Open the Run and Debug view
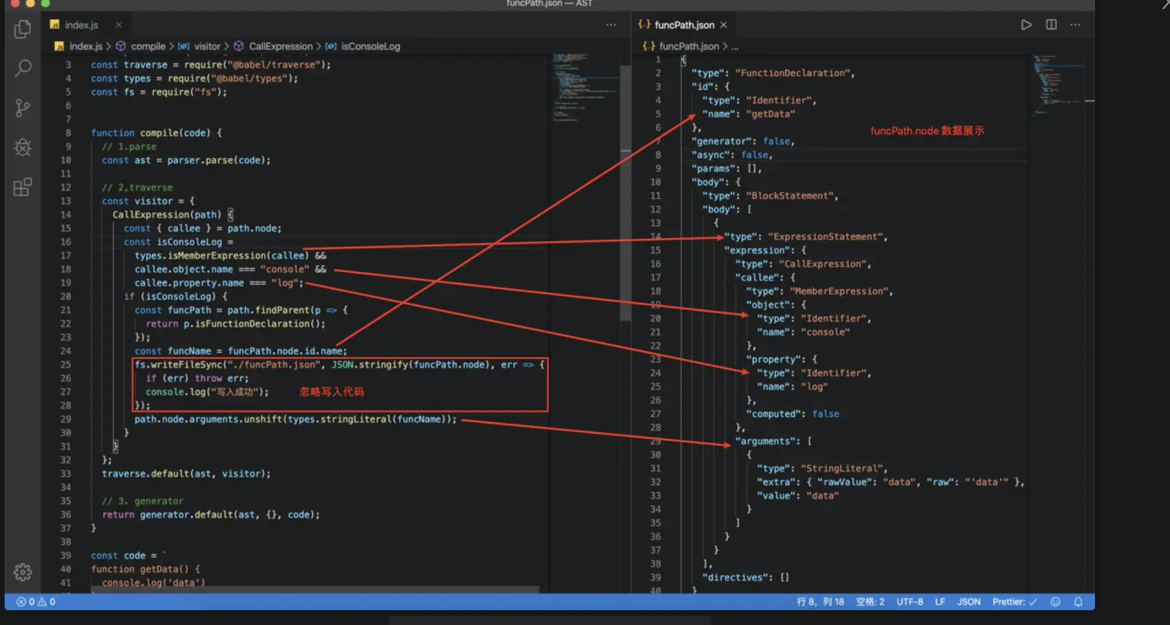 coord(22,148)
